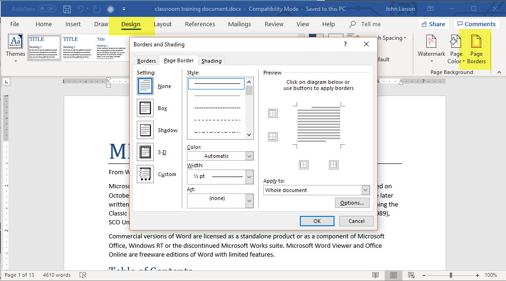Pick the Custom border setting icon
This screenshot has width=506, height=281.
coord(145,174)
